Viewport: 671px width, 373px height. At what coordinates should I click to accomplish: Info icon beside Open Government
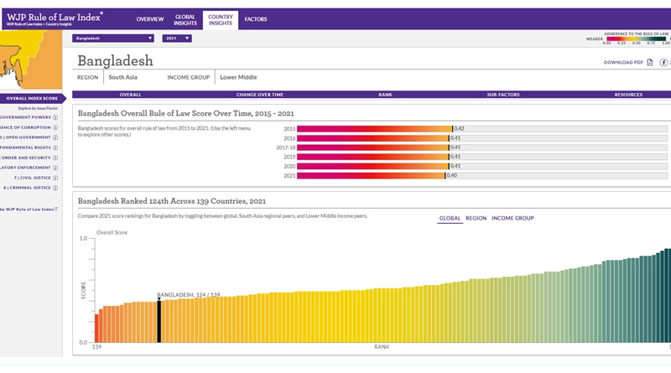55,137
